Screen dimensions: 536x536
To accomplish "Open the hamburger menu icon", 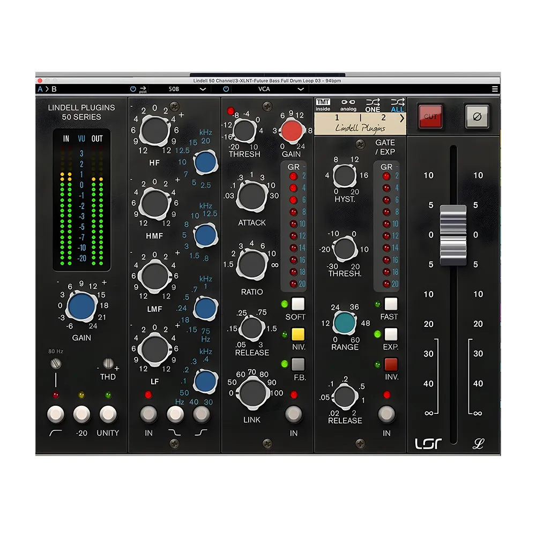I will 495,89.
